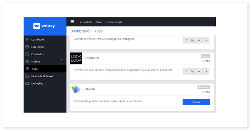
Task: Click the Grátis label on Lookbook
Action: point(206,61)
